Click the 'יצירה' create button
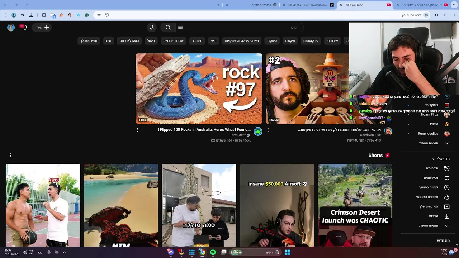 (x=42, y=28)
